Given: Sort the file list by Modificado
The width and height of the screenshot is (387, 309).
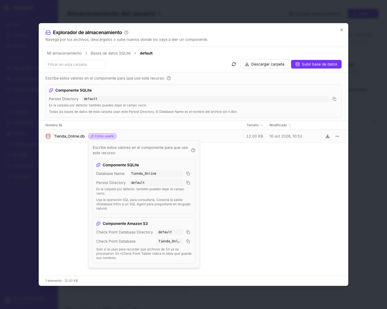Looking at the screenshot, I should [x=280, y=125].
